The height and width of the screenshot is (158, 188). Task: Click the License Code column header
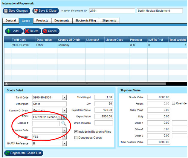[117, 40]
